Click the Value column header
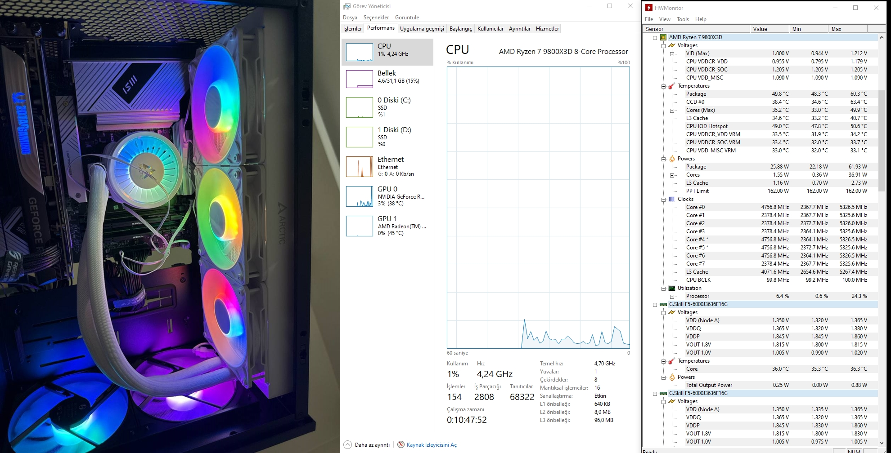891x453 pixels. (769, 29)
